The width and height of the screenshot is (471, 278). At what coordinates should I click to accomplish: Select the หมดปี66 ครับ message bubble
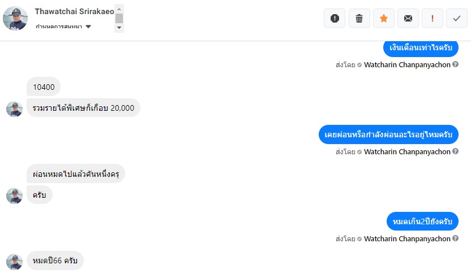(55, 260)
